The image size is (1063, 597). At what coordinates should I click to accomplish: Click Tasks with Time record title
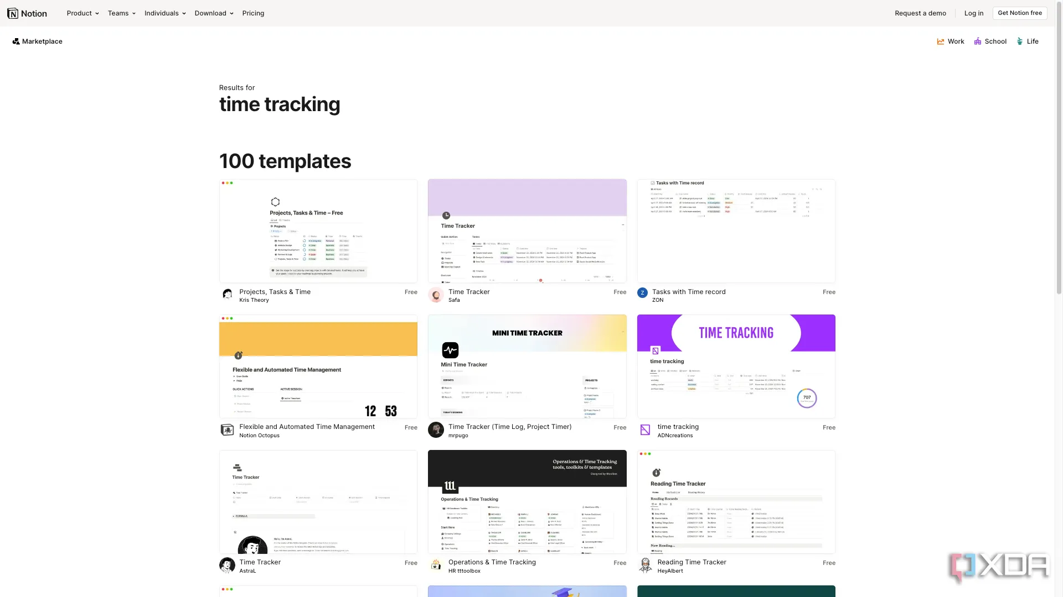pos(688,292)
